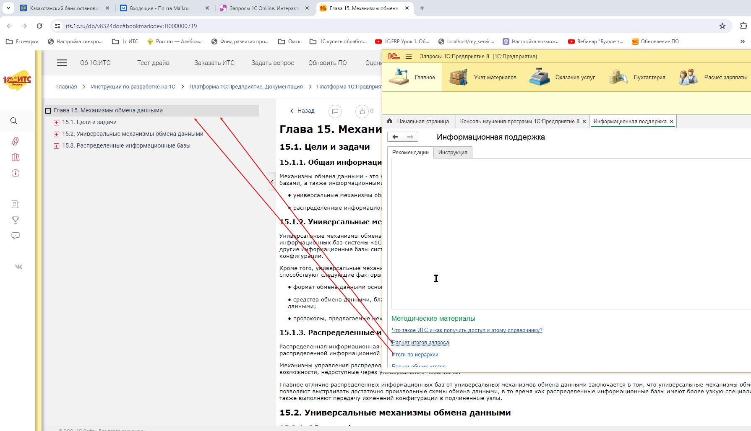This screenshot has height=431, width=751.
Task: Click the books library sidebar icon
Action: 16,157
